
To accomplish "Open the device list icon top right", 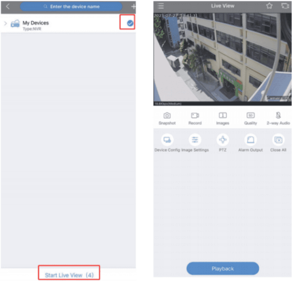I will [x=284, y=6].
